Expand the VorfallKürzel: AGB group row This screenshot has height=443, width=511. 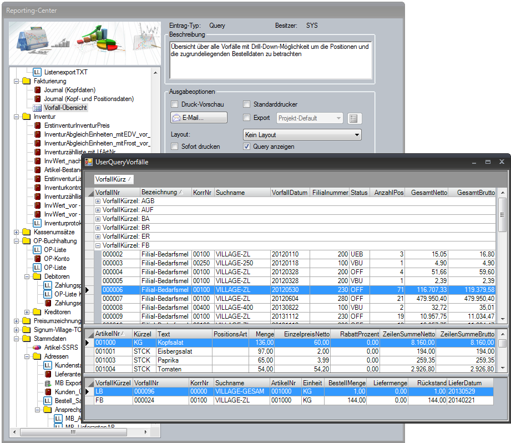98,201
